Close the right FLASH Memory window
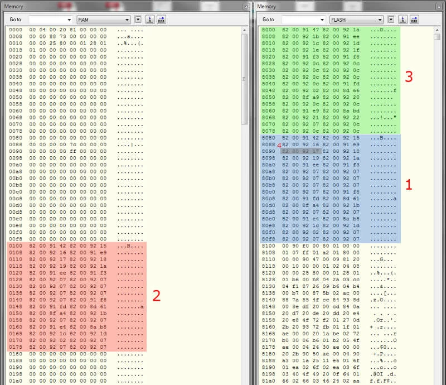446x385 pixels. tap(439, 7)
